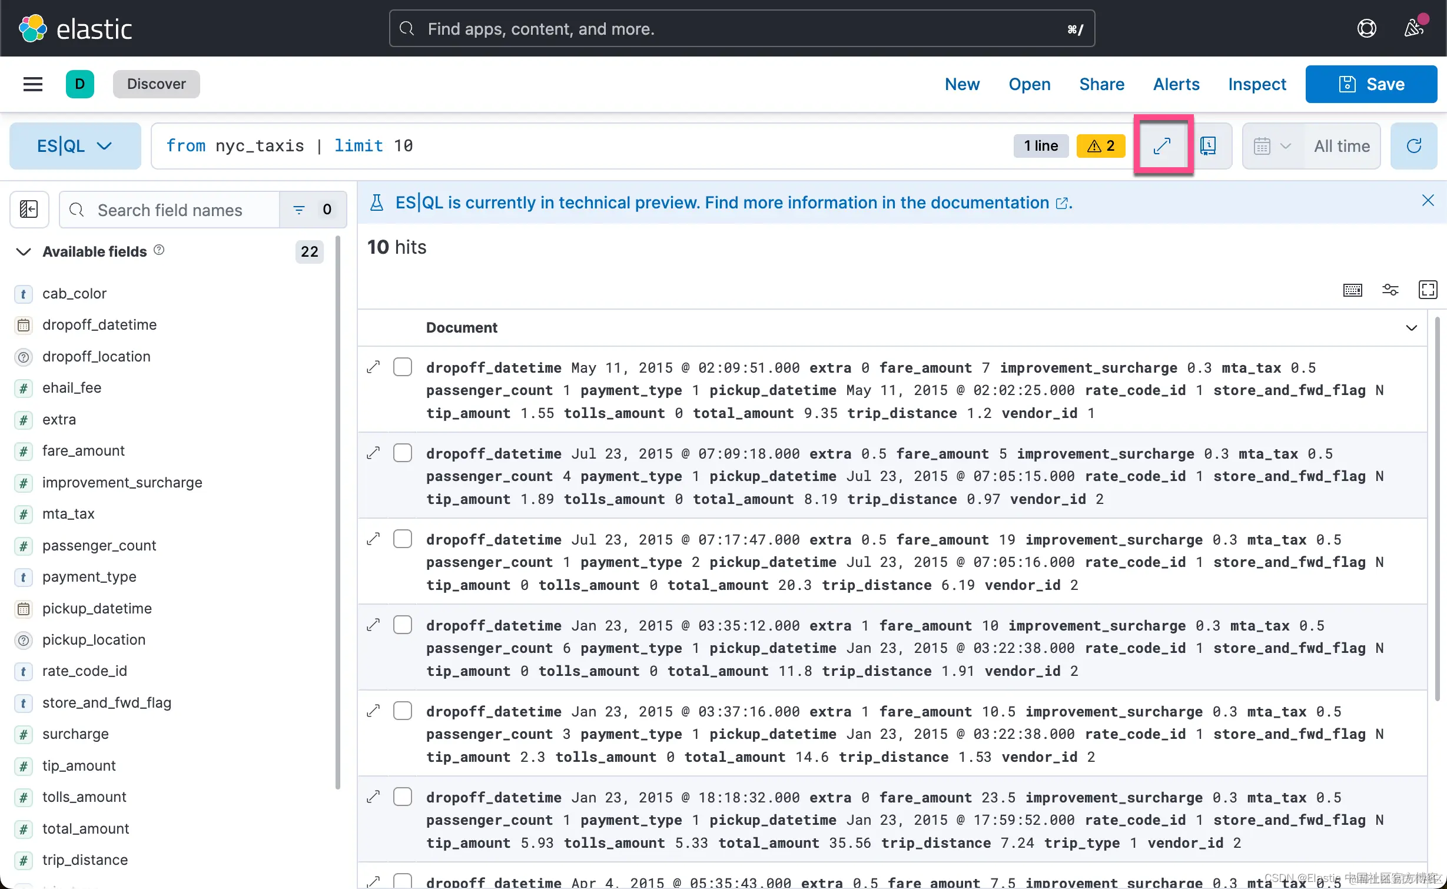The height and width of the screenshot is (889, 1447).
Task: Open the ES|QL reference documentation icon
Action: (x=1208, y=146)
